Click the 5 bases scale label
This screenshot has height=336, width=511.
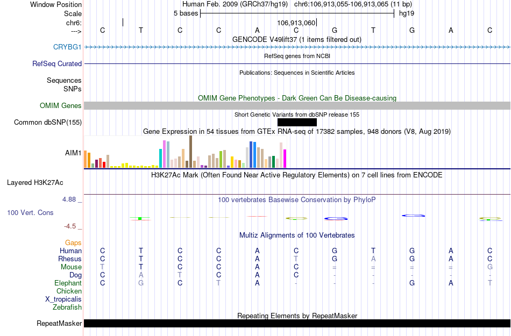(x=186, y=13)
